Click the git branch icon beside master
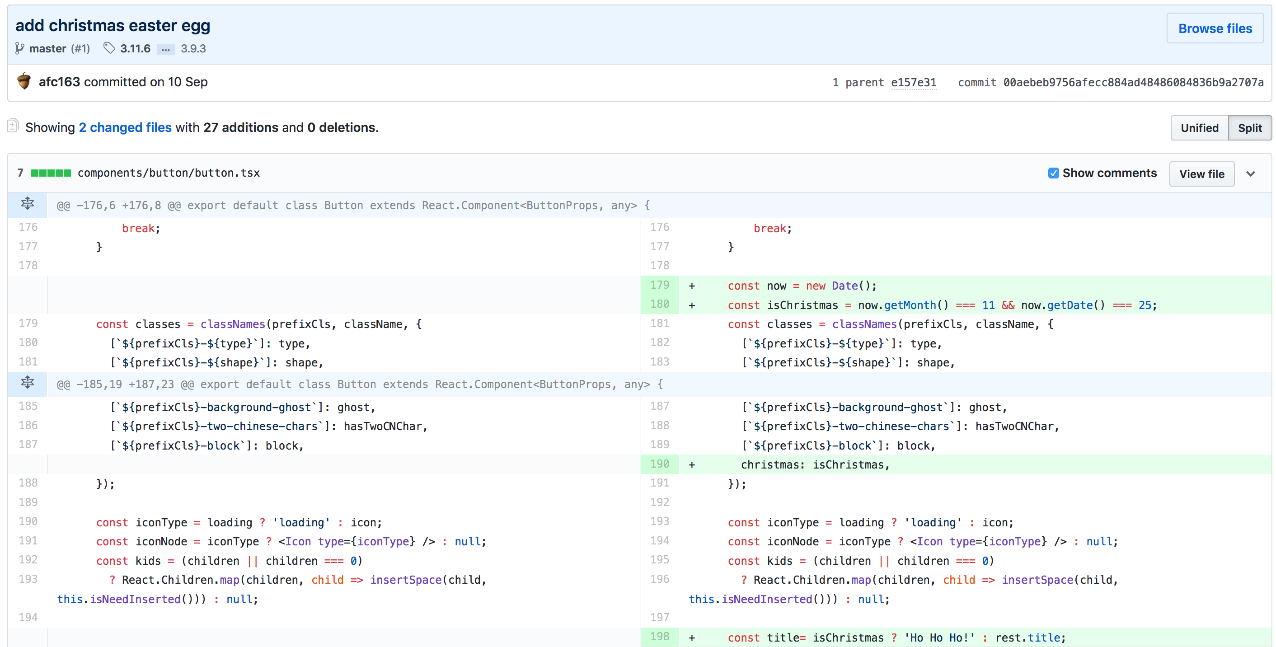The width and height of the screenshot is (1276, 647). [19, 48]
